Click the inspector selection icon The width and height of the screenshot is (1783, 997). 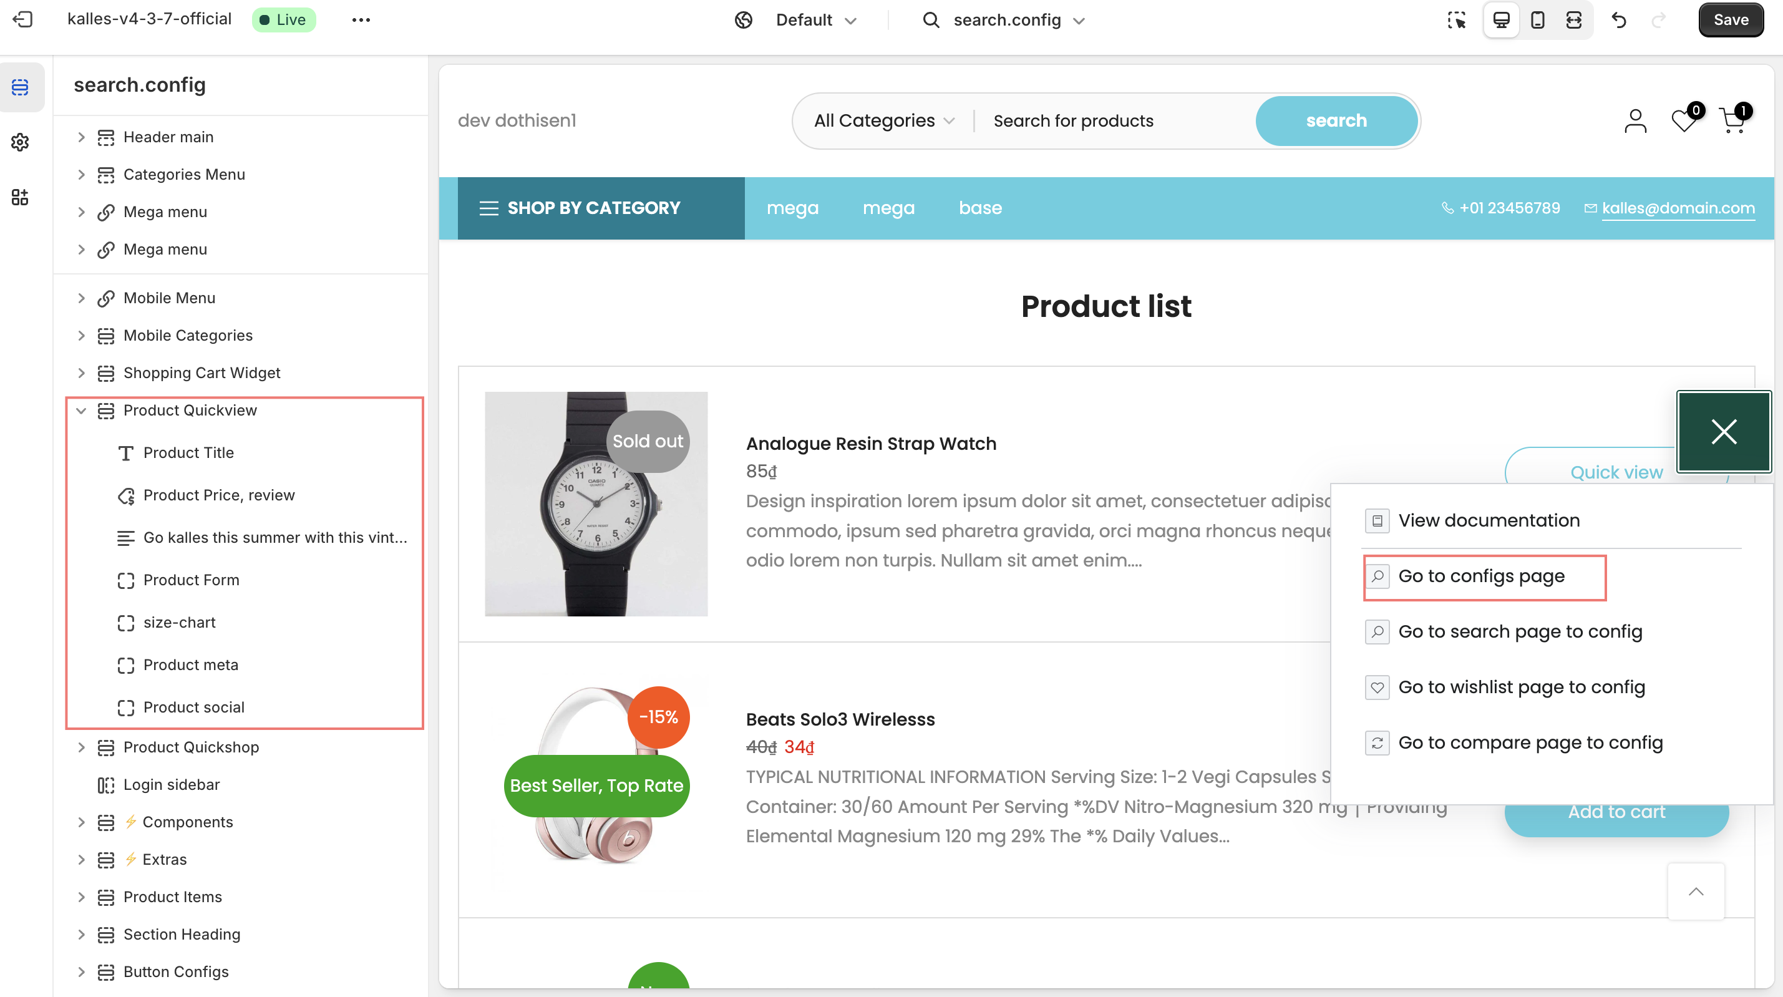[x=1456, y=20]
